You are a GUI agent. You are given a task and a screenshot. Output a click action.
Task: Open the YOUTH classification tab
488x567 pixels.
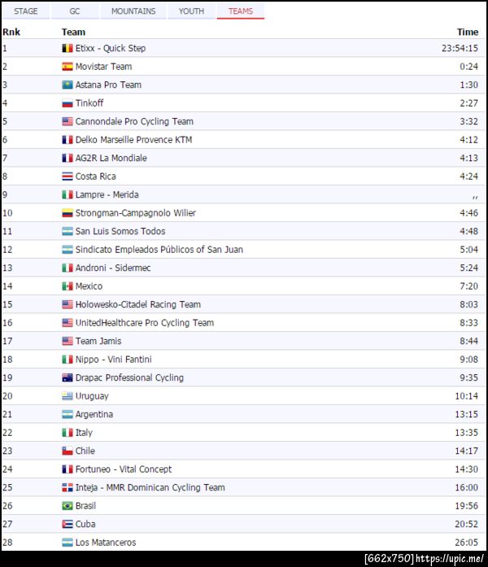[x=191, y=11]
